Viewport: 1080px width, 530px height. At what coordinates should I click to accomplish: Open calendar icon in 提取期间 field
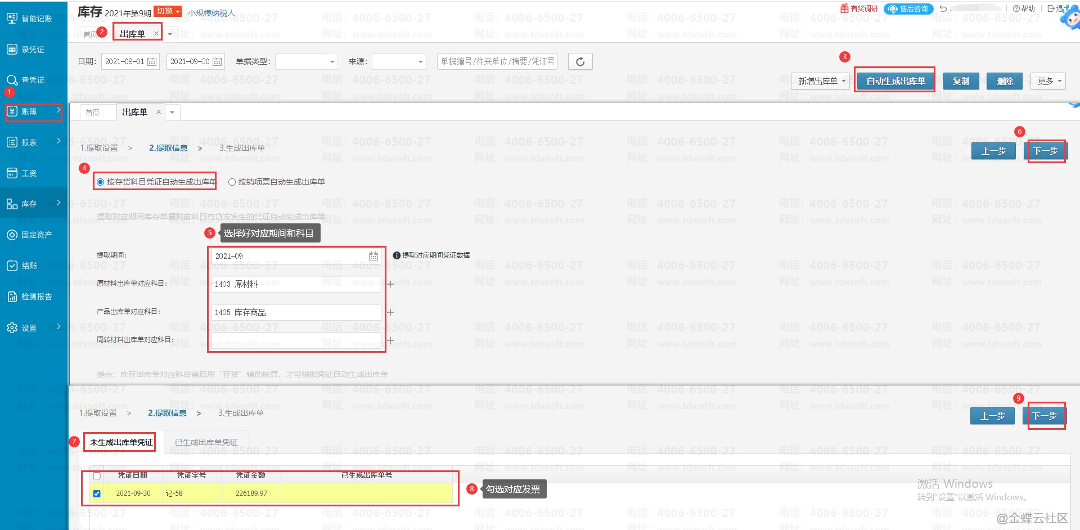[373, 256]
